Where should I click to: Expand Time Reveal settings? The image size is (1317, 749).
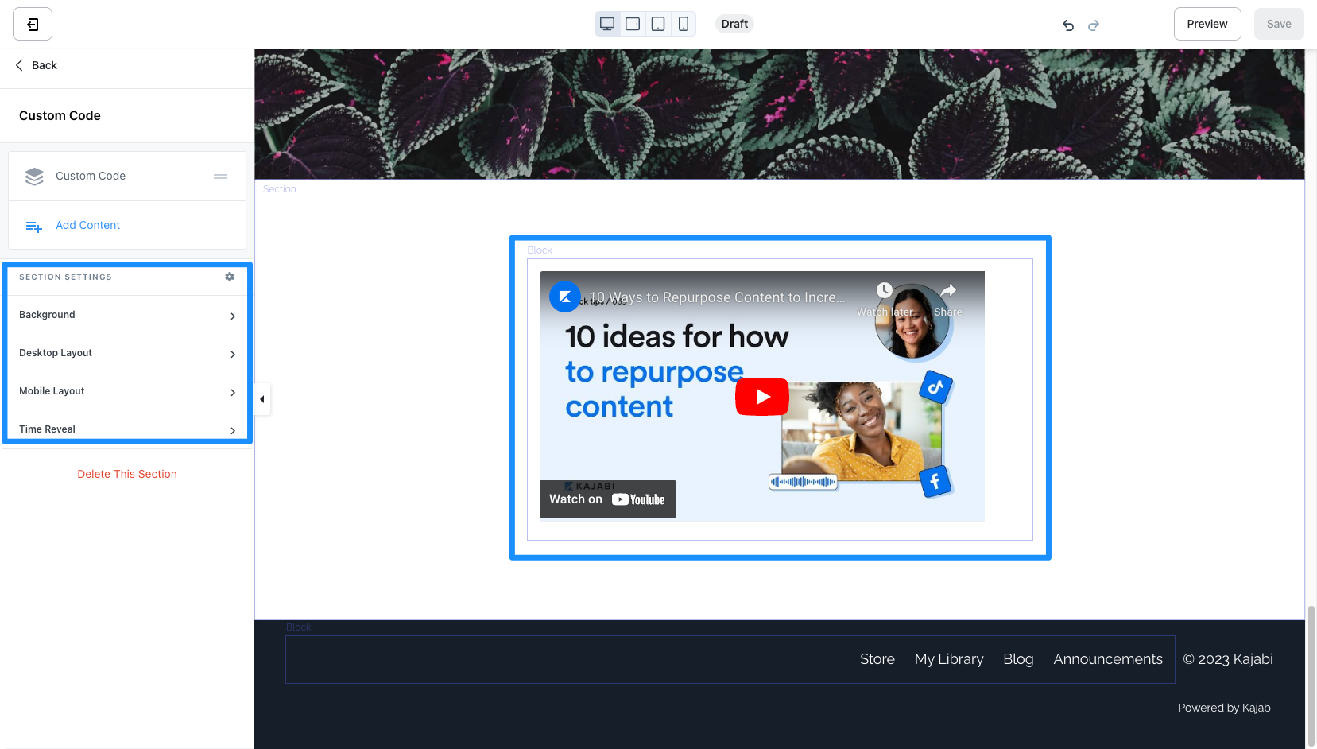point(127,429)
